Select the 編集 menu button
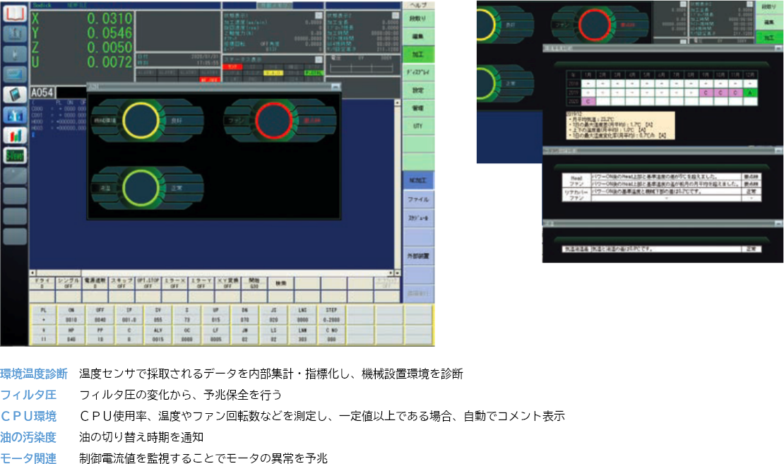The image size is (784, 464). [418, 37]
